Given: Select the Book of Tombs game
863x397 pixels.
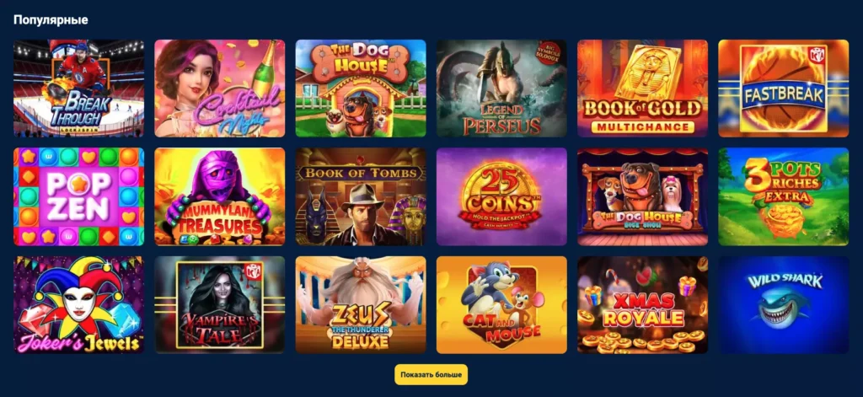Looking at the screenshot, I should [x=361, y=196].
